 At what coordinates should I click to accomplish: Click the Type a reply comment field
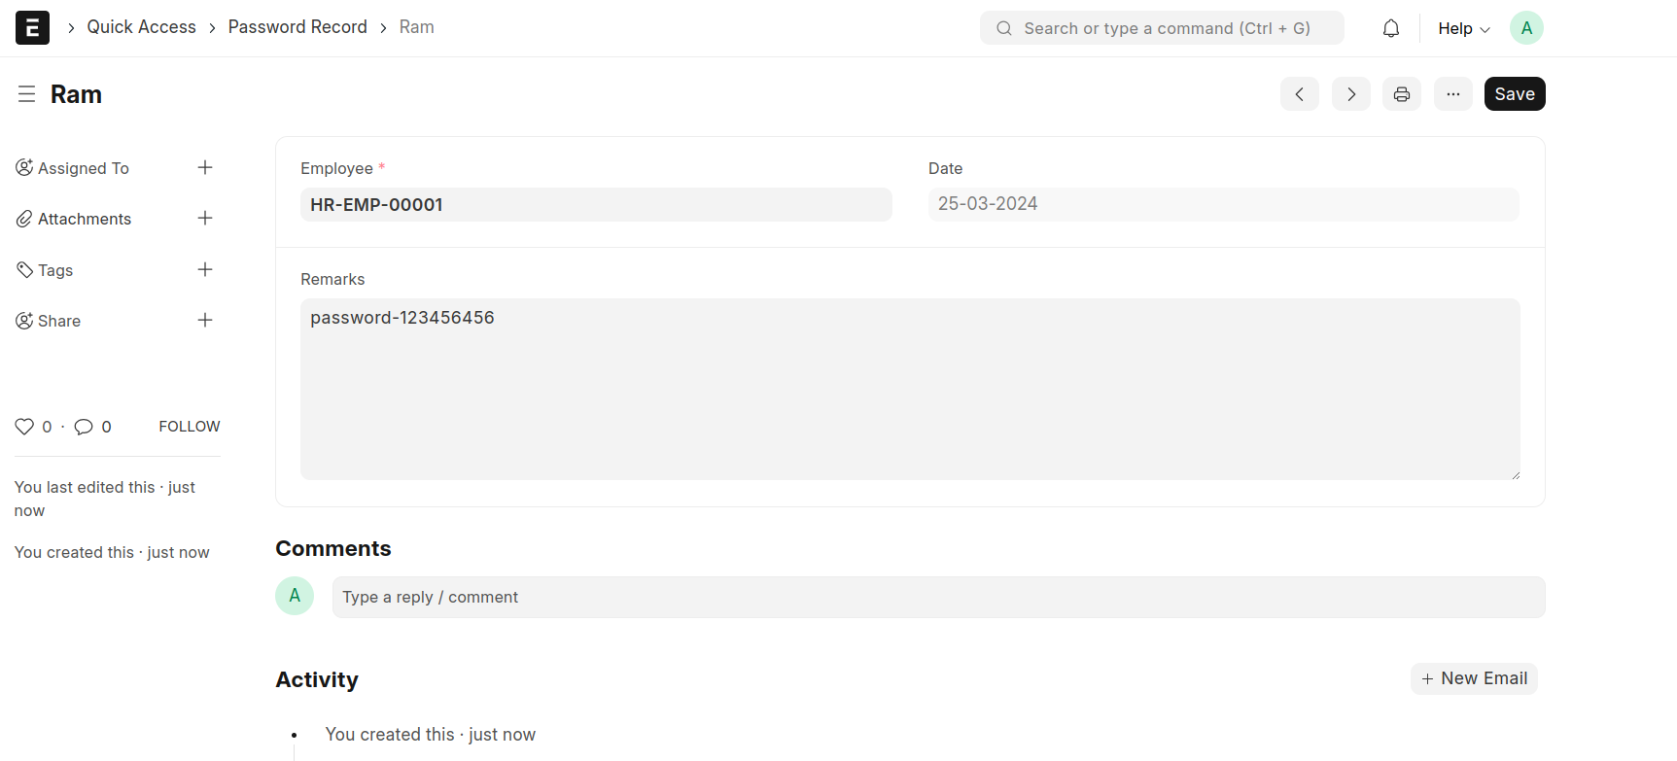pos(938,597)
